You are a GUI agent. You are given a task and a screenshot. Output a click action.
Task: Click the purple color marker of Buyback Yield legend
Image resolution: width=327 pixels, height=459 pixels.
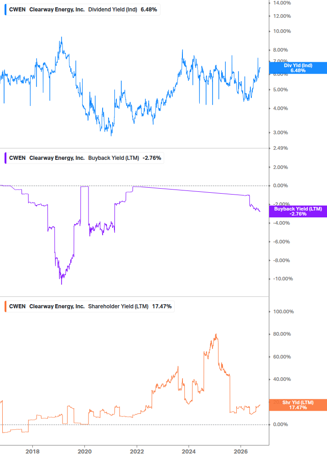click(5, 158)
